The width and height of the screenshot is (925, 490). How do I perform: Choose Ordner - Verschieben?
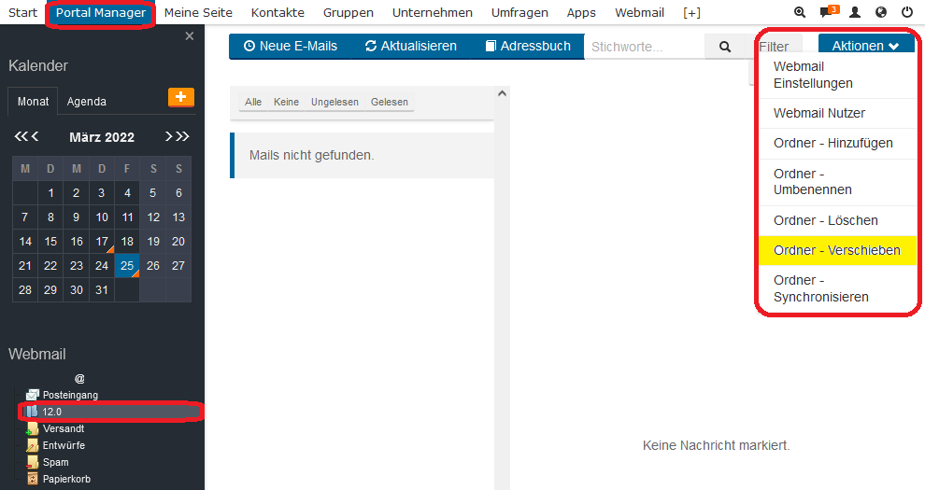pos(837,250)
